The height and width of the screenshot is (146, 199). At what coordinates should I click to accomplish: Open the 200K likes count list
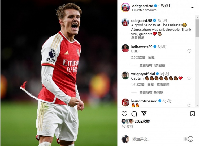pyautogui.click(x=142, y=121)
